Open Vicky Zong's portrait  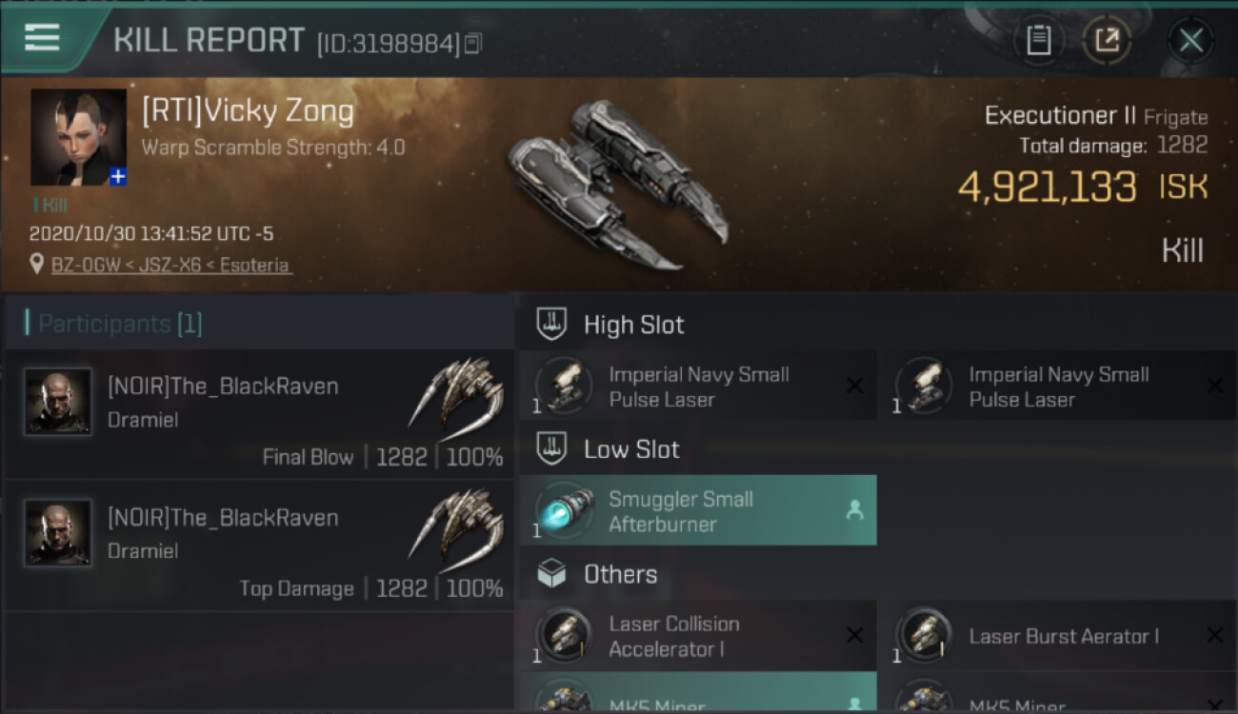tap(77, 136)
